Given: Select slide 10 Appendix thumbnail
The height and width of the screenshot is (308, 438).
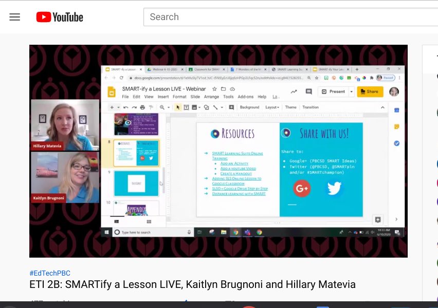Looking at the screenshot, I should 136,208.
